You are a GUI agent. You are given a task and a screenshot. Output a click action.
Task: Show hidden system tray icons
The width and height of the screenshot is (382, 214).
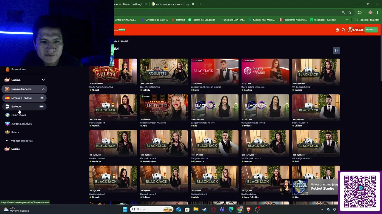pos(322,209)
